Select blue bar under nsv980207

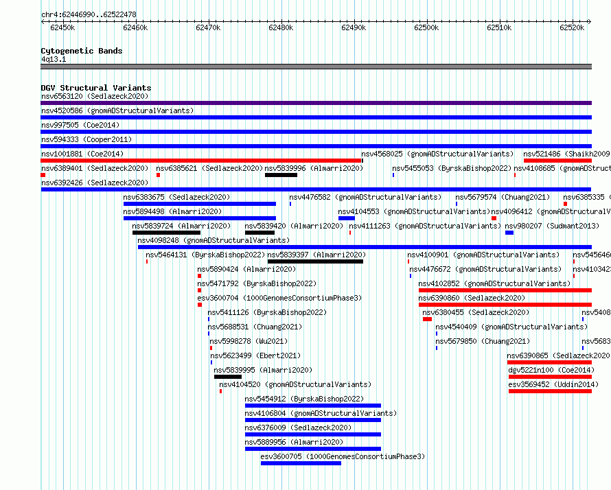click(509, 233)
